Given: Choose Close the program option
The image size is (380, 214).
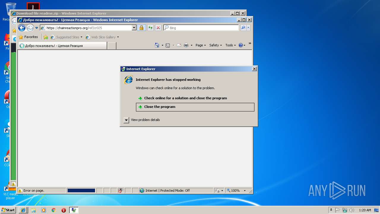Looking at the screenshot, I should (x=195, y=107).
